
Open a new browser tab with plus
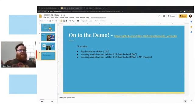coord(107,8)
